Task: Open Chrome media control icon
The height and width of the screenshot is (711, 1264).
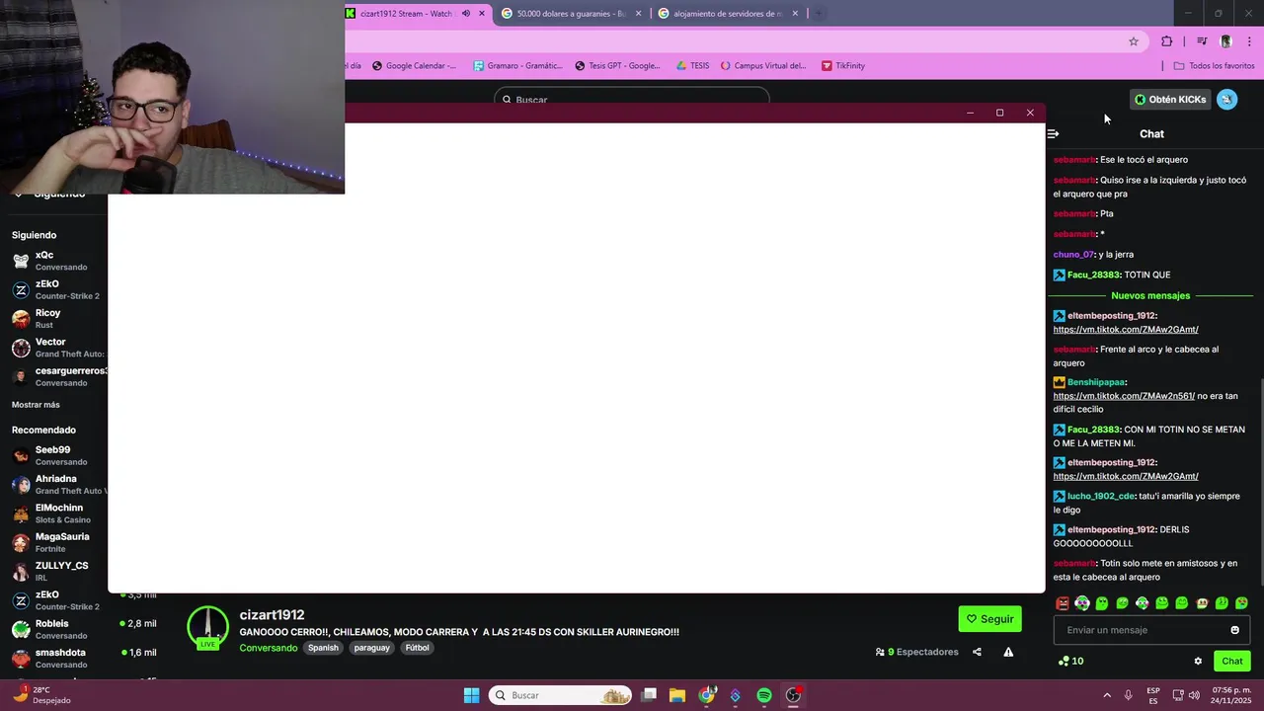Action: [1202, 41]
